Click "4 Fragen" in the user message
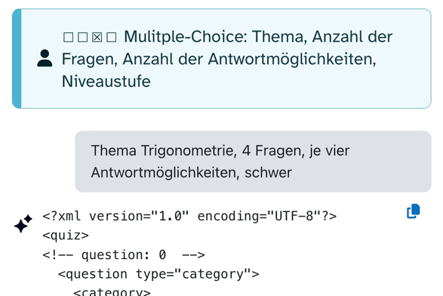The height and width of the screenshot is (296, 443). pyautogui.click(x=273, y=151)
